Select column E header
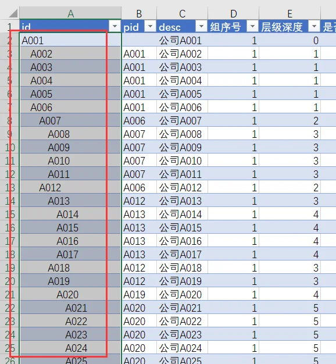 pos(290,13)
